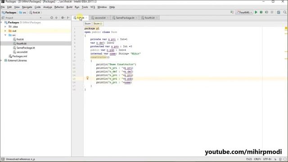The width and height of the screenshot is (288, 162).
Task: Click first.kt in navigation breadcrumb bar
Action: [35, 13]
